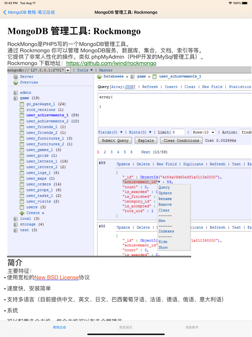Image resolution: width=252 pixels, height=337 pixels.
Task: Click the local database icon
Action: tap(15, 219)
